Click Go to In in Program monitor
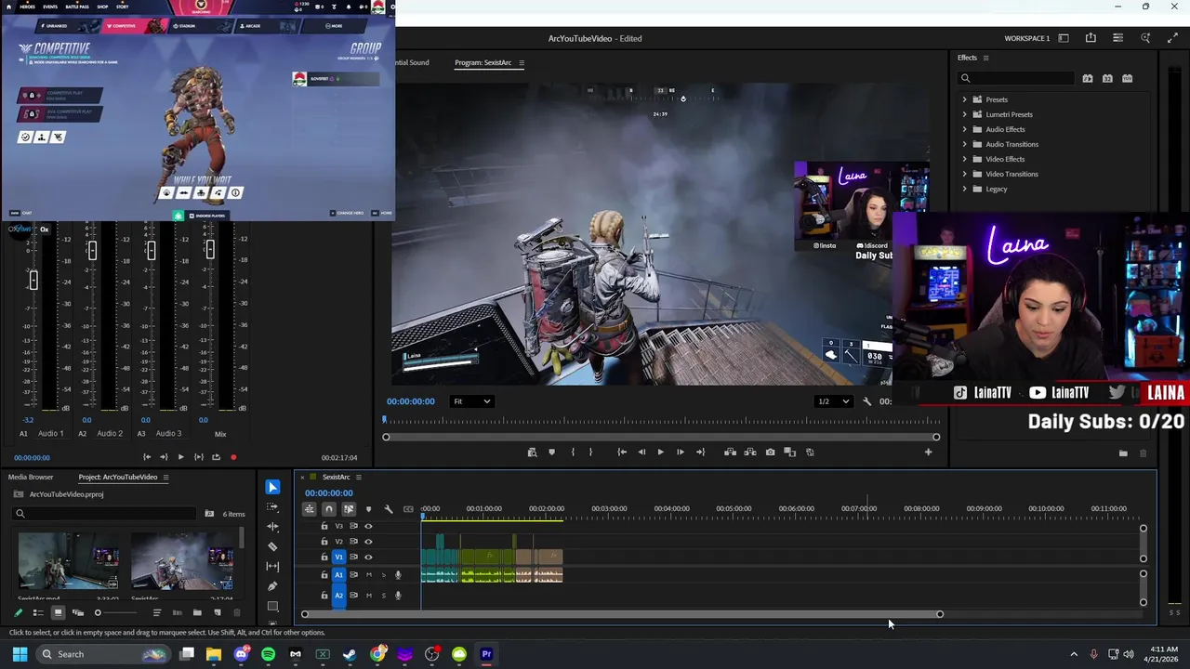The width and height of the screenshot is (1190, 669). (x=622, y=453)
